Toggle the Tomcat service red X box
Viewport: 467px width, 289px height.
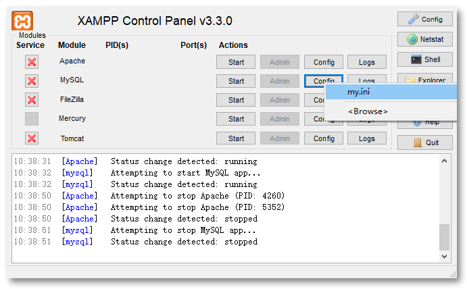click(x=32, y=138)
